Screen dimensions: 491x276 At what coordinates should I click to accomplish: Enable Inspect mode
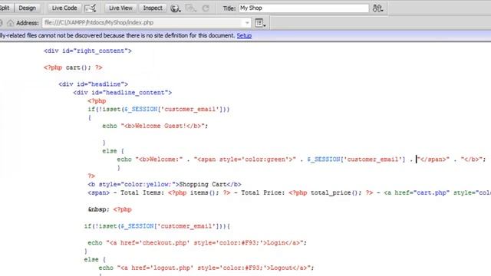(153, 8)
